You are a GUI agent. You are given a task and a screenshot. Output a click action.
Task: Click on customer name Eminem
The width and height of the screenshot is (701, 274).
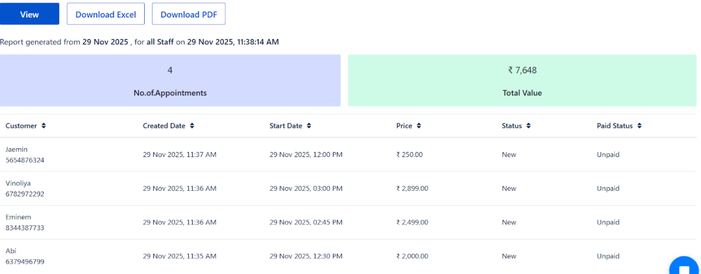(18, 217)
